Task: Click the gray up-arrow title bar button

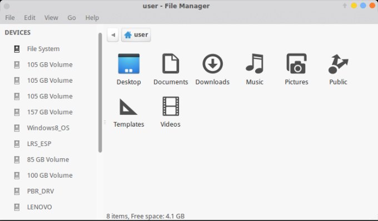Action: coord(345,6)
